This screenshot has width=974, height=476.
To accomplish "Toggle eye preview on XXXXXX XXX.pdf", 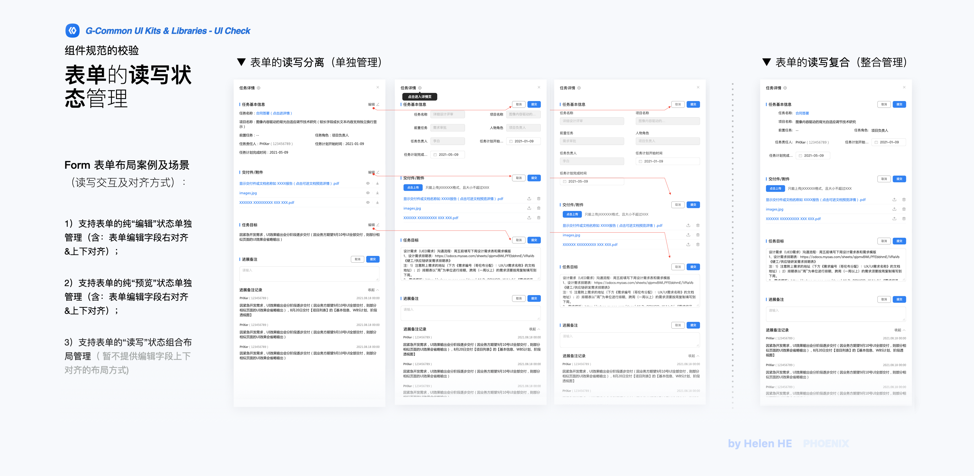I will tap(368, 202).
